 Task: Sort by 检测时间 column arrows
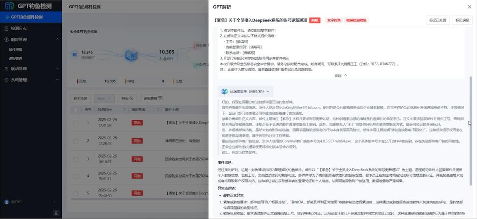point(124,109)
